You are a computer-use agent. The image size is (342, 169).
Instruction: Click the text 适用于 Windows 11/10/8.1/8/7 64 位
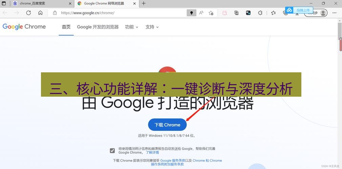(167, 136)
